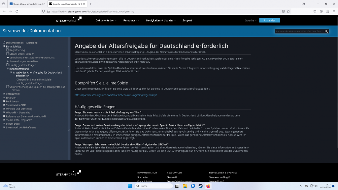The width and height of the screenshot is (338, 190).
Task: Open the Firefox application menu
Action: [334, 11]
